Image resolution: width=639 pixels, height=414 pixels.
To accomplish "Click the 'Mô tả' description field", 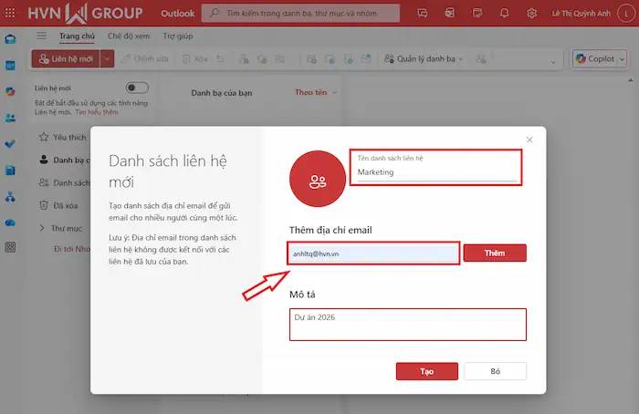I will point(407,325).
